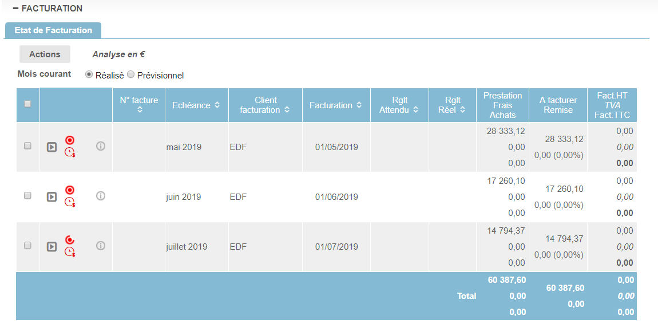Sort by the Rglt Attendu column header
Image resolution: width=658 pixels, height=323 pixels.
tap(399, 105)
